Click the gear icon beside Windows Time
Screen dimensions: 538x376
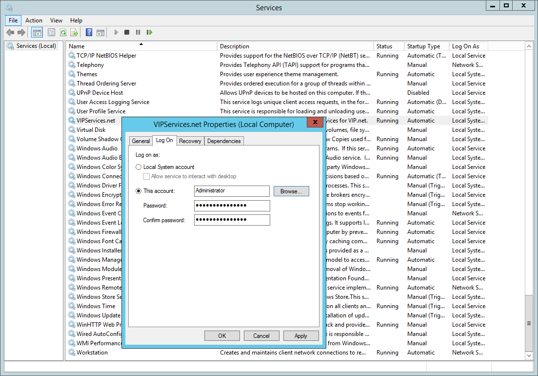tap(71, 306)
